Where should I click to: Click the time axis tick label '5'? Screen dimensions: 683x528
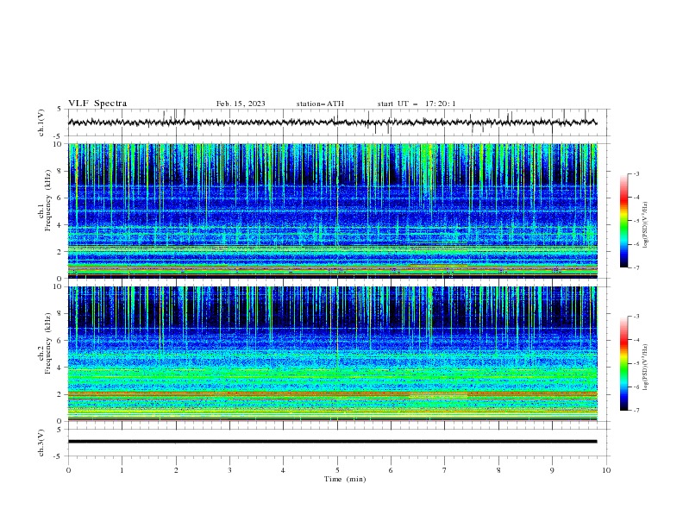pyautogui.click(x=337, y=470)
